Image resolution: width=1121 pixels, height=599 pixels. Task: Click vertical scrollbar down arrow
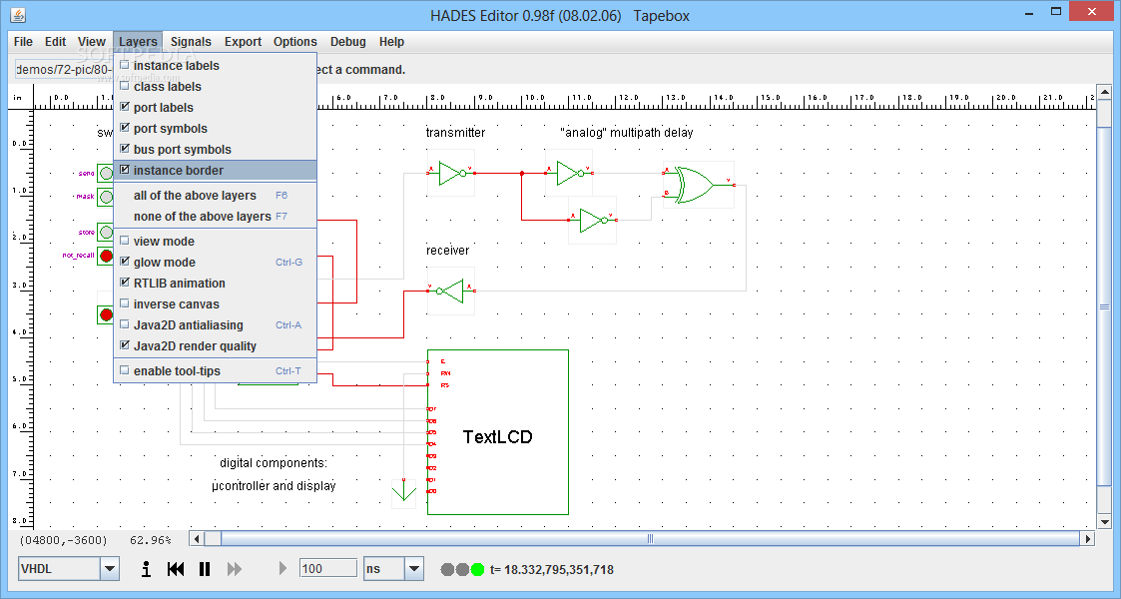[x=1105, y=522]
